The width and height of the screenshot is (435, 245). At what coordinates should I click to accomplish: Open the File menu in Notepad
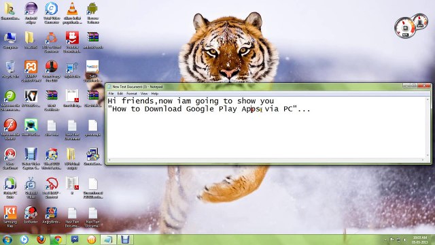tap(111, 94)
